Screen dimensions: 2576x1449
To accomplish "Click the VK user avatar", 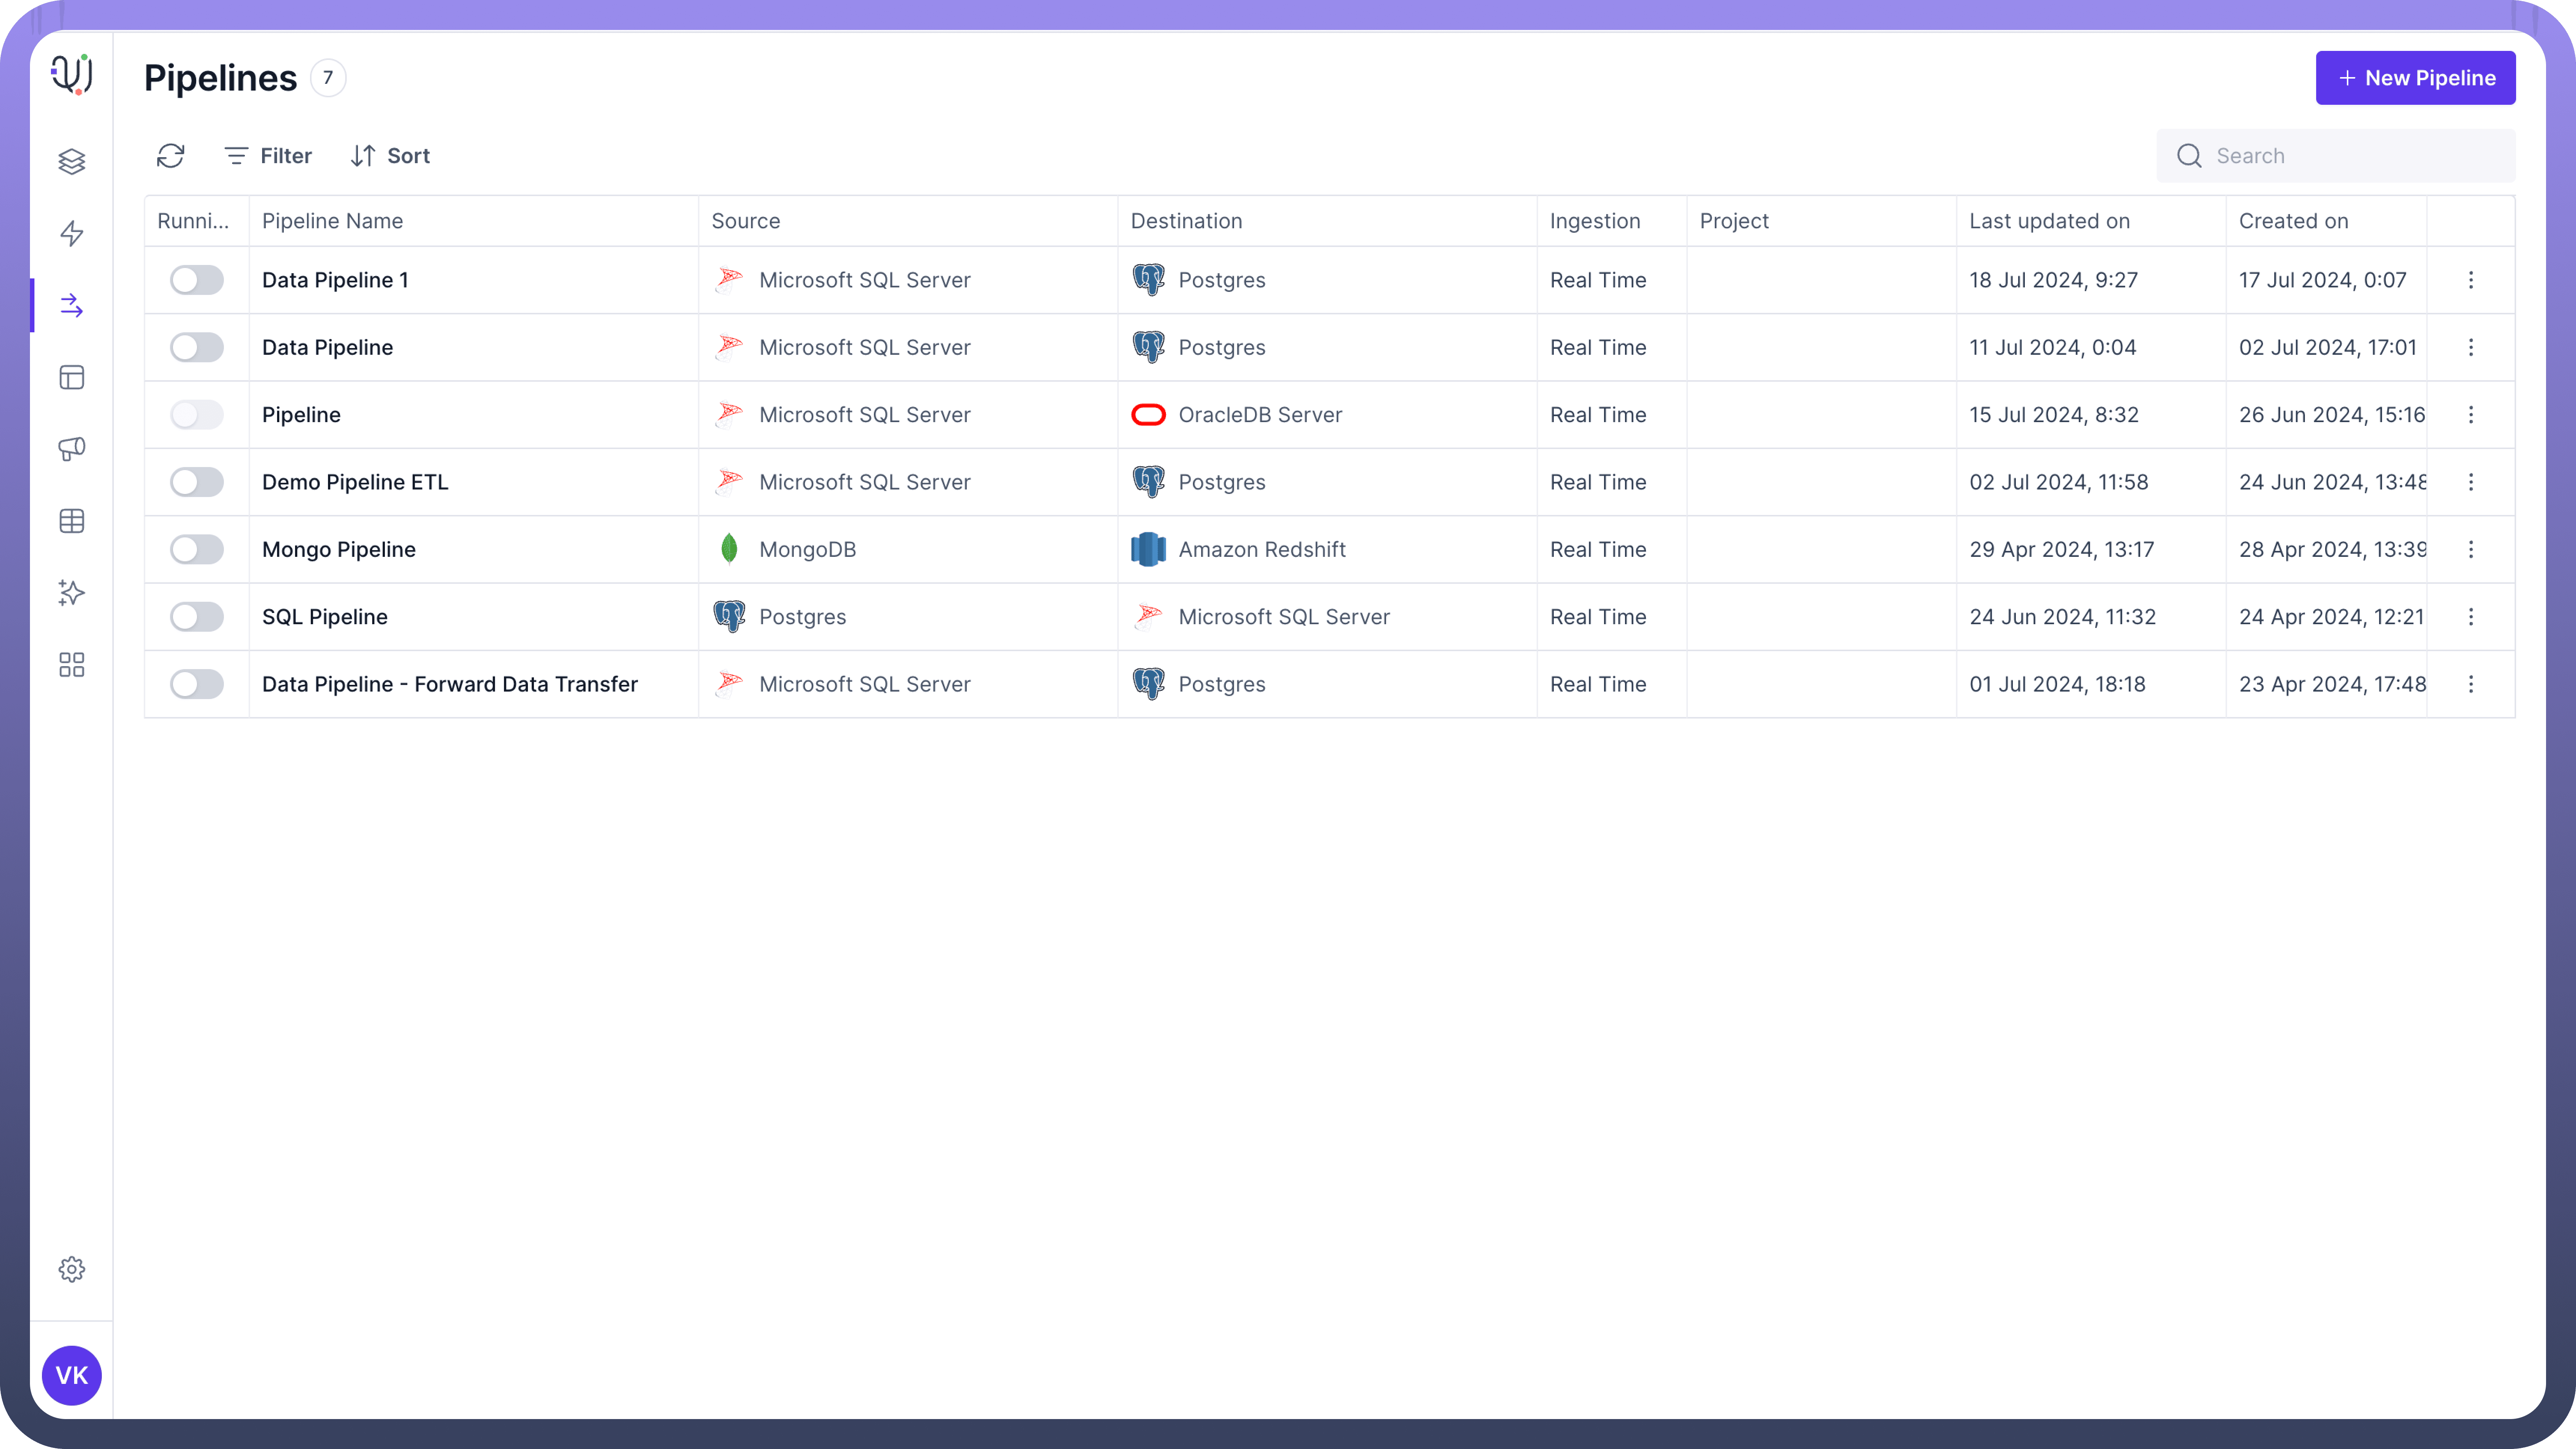I will [71, 1375].
